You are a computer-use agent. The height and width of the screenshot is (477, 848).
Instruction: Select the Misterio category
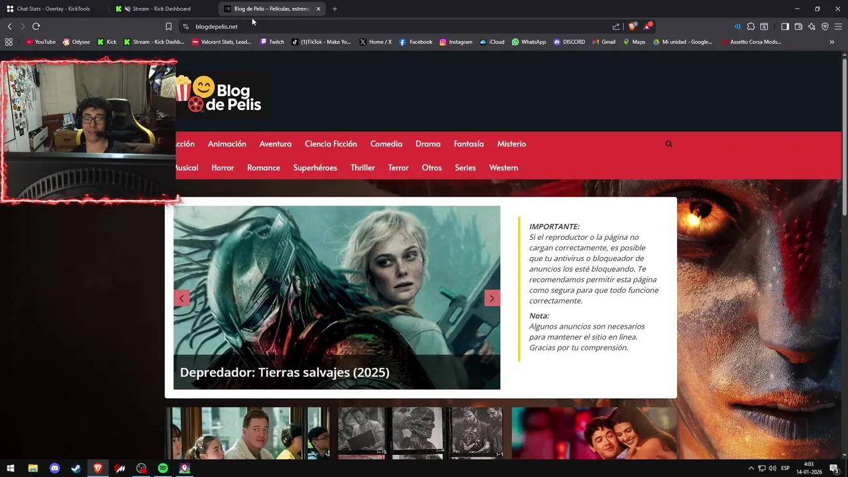[x=511, y=144]
